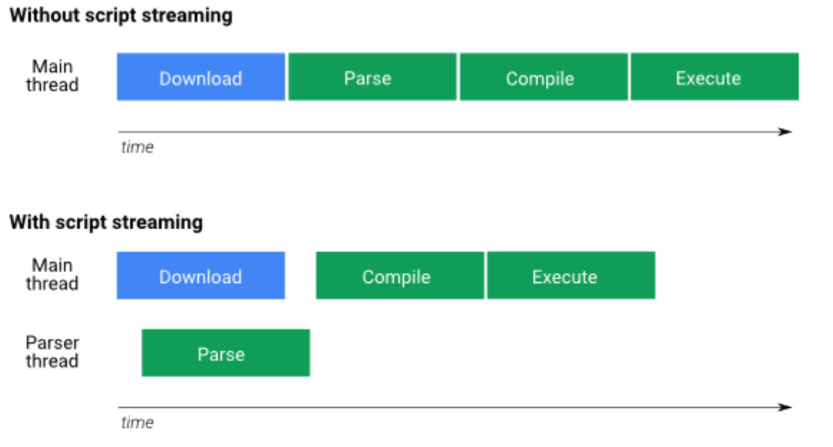Select the Main thread label under script streaming
This screenshot has height=447, width=833.
(52, 274)
